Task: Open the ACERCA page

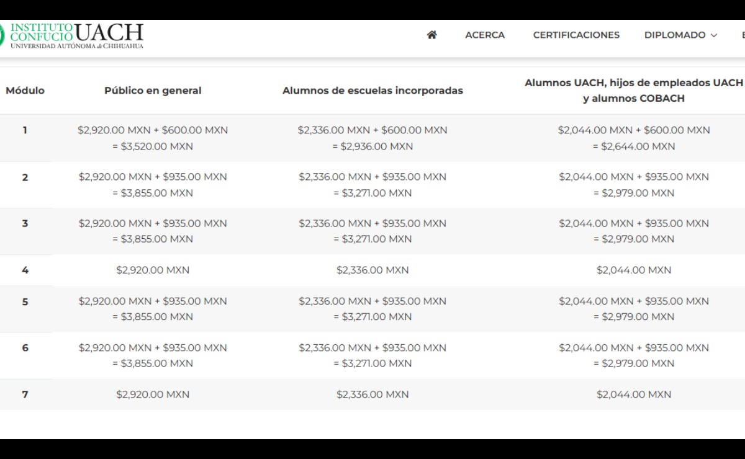Action: pos(484,35)
